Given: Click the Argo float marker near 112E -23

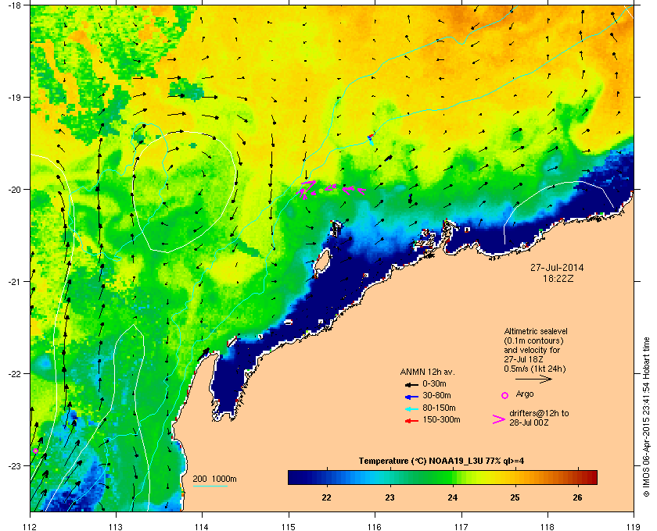Looking at the screenshot, I should (x=36, y=451).
